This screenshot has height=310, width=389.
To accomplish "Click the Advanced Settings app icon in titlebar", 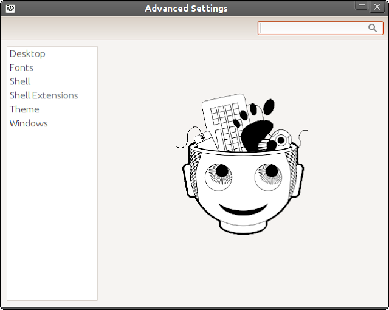I will 10,9.
